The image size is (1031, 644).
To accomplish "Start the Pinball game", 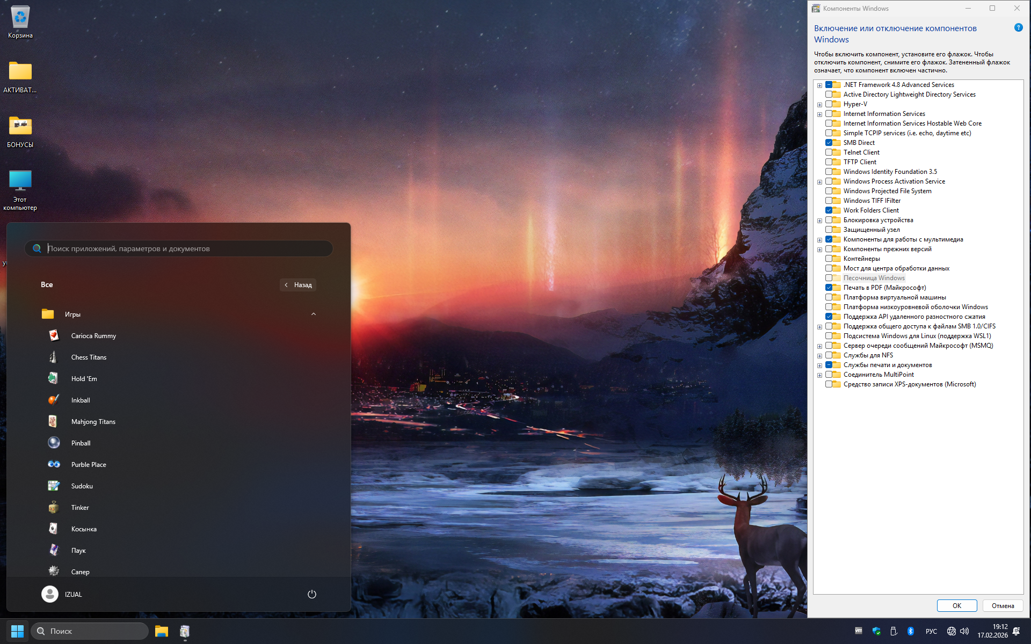I will point(81,443).
